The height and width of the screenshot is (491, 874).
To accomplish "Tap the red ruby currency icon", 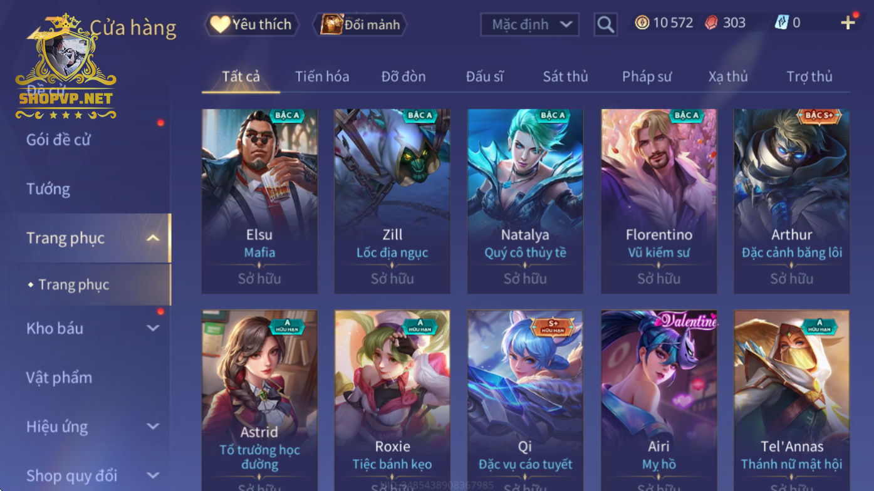I will coord(711,23).
